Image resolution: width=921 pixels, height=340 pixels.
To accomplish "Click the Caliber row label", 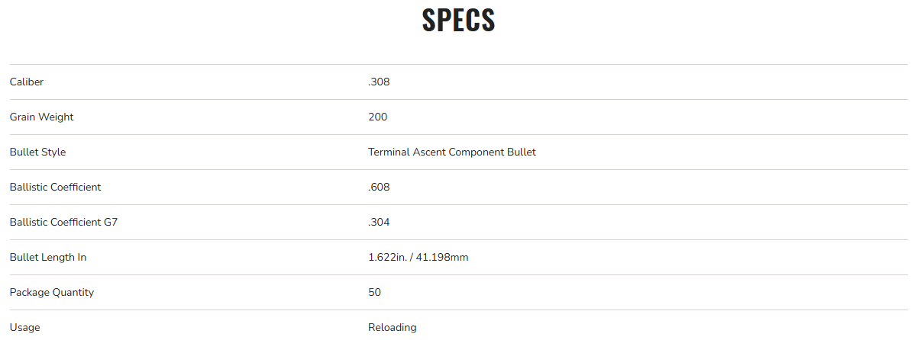I will click(27, 82).
